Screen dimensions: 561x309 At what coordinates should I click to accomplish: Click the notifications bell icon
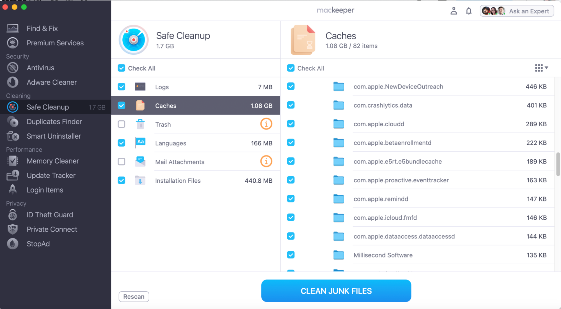pyautogui.click(x=469, y=11)
